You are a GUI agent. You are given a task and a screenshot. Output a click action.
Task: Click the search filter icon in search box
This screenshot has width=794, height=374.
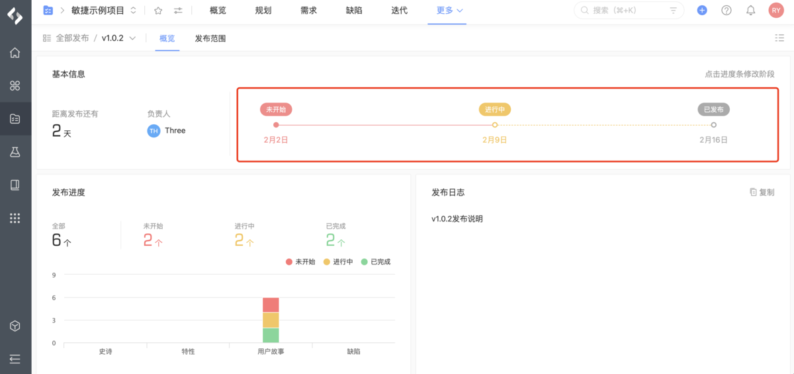pyautogui.click(x=674, y=11)
